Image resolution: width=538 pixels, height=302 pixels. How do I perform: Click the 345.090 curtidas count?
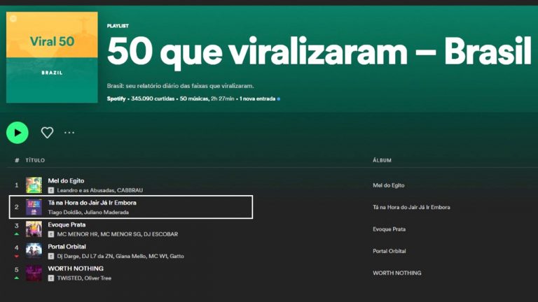pyautogui.click(x=153, y=99)
